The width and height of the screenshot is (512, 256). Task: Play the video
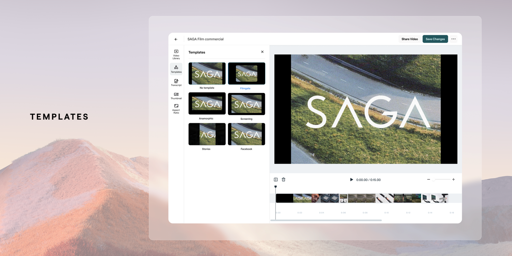coord(352,180)
